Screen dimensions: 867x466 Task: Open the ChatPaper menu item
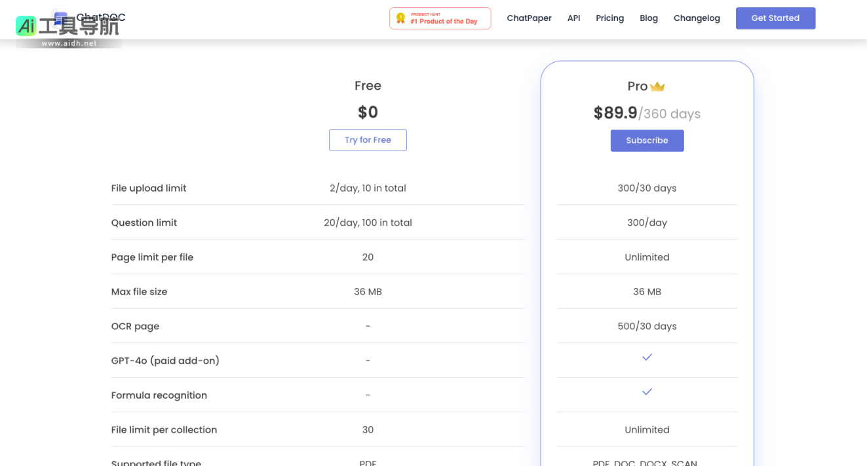point(529,18)
